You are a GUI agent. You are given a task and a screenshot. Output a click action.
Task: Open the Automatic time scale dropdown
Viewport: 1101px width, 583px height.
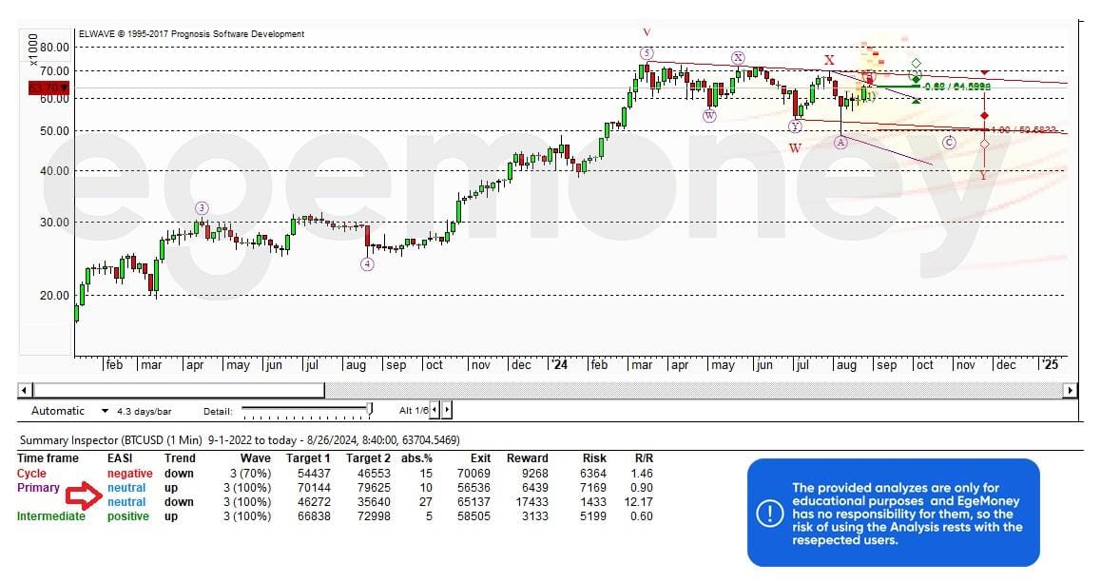point(106,411)
